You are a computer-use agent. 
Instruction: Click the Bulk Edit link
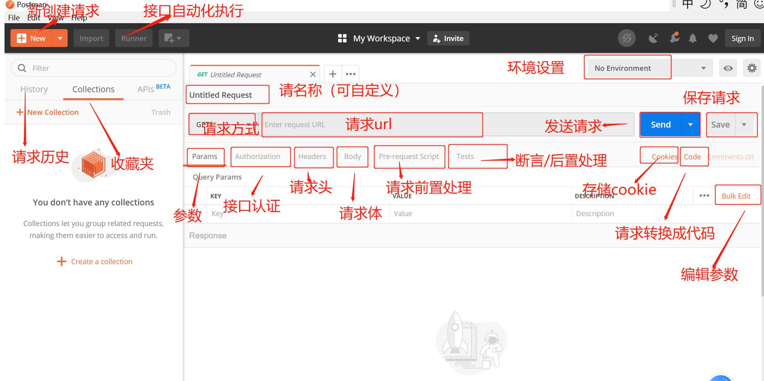point(736,196)
